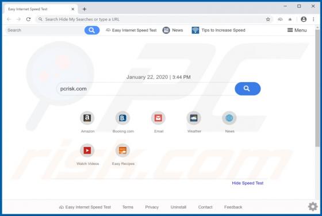Viewport: 322px width, 216px height.
Task: Open the Privacy footer link
Action: coord(152,207)
